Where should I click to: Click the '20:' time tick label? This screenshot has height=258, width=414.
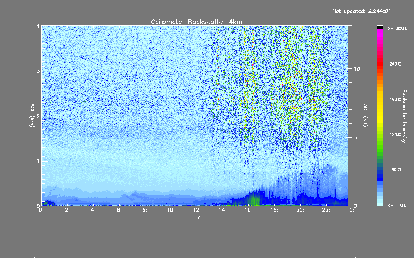[x=300, y=210]
